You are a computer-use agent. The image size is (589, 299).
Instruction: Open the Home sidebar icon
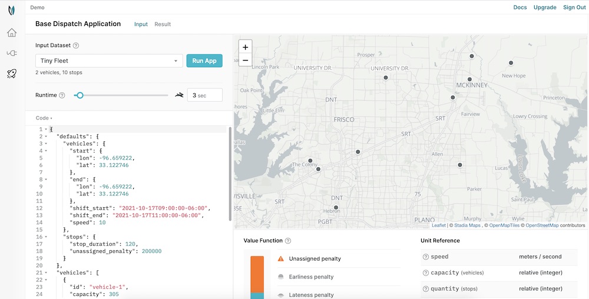pos(12,32)
